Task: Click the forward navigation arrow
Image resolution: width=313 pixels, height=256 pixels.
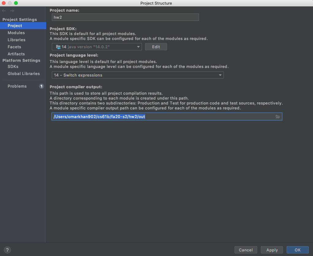Action: [x=12, y=10]
